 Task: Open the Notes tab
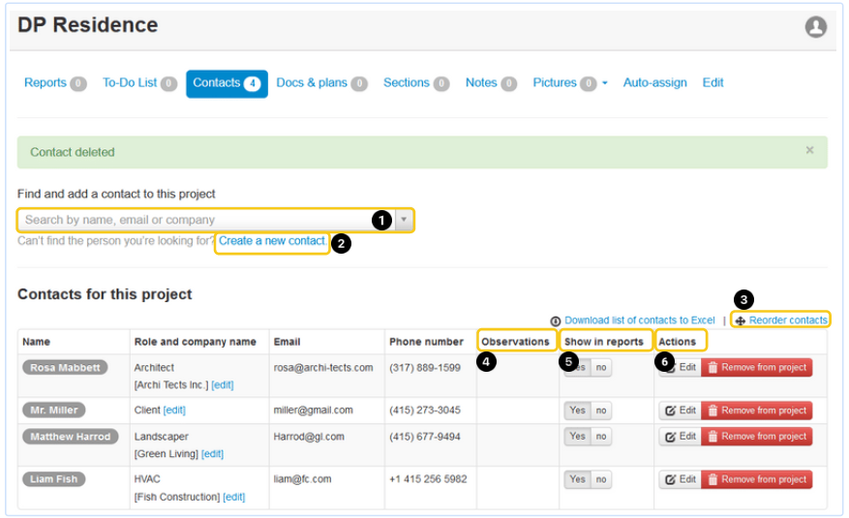491,83
